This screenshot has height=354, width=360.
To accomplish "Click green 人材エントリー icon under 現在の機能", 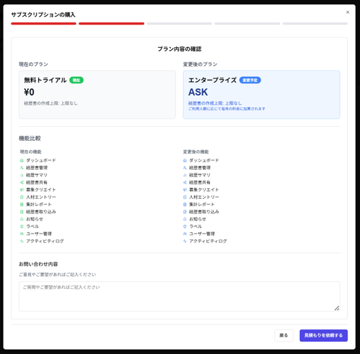I will [x=22, y=197].
